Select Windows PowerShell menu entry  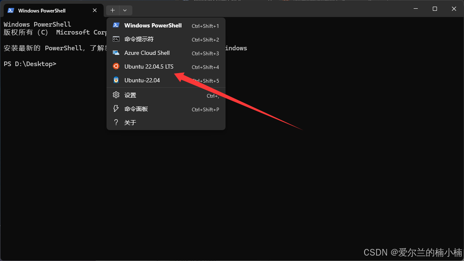[x=166, y=25]
